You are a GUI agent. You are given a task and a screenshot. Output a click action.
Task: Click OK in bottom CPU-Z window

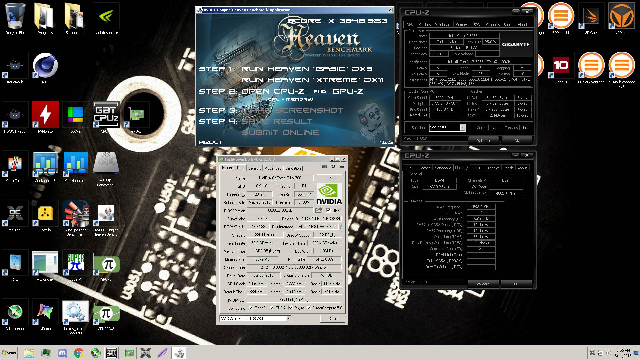coord(516,284)
